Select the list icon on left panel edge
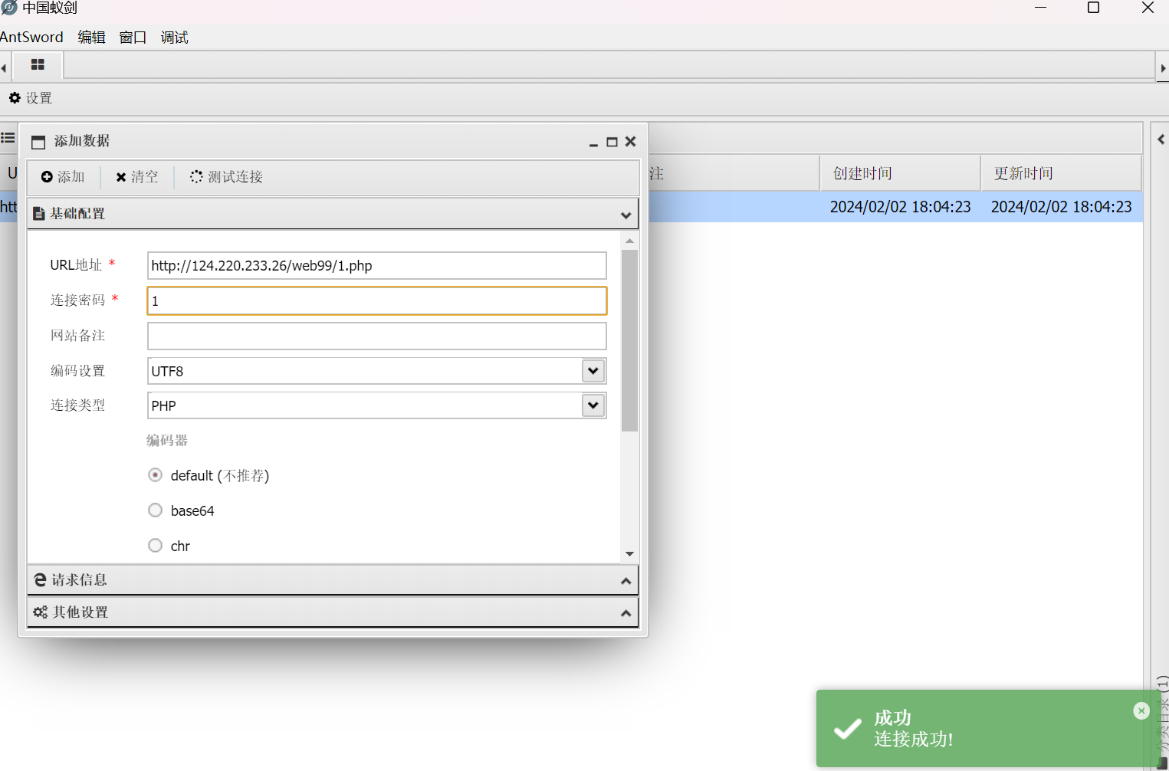The width and height of the screenshot is (1169, 771). pos(8,137)
